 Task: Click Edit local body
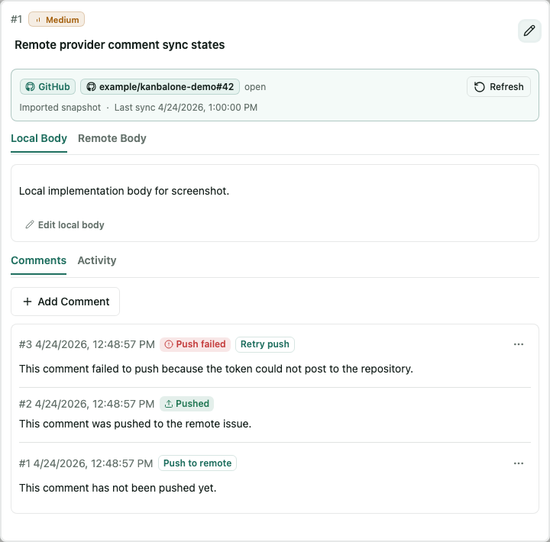click(65, 224)
